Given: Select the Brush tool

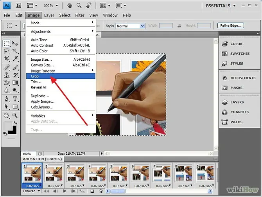Looking at the screenshot, I should click(x=15, y=67).
